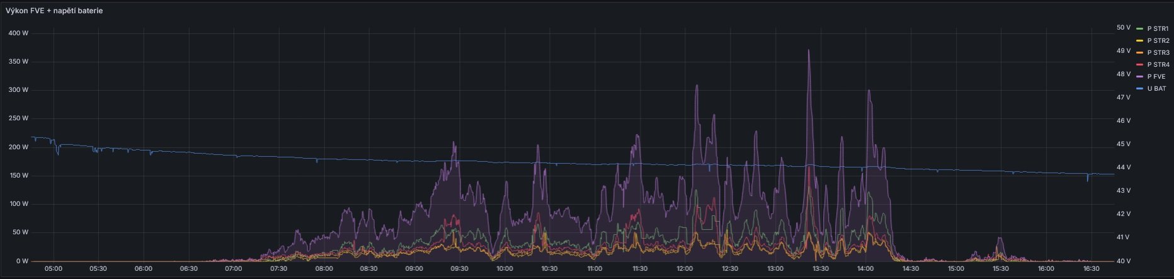Click the 50 V right axis label

(x=1124, y=28)
